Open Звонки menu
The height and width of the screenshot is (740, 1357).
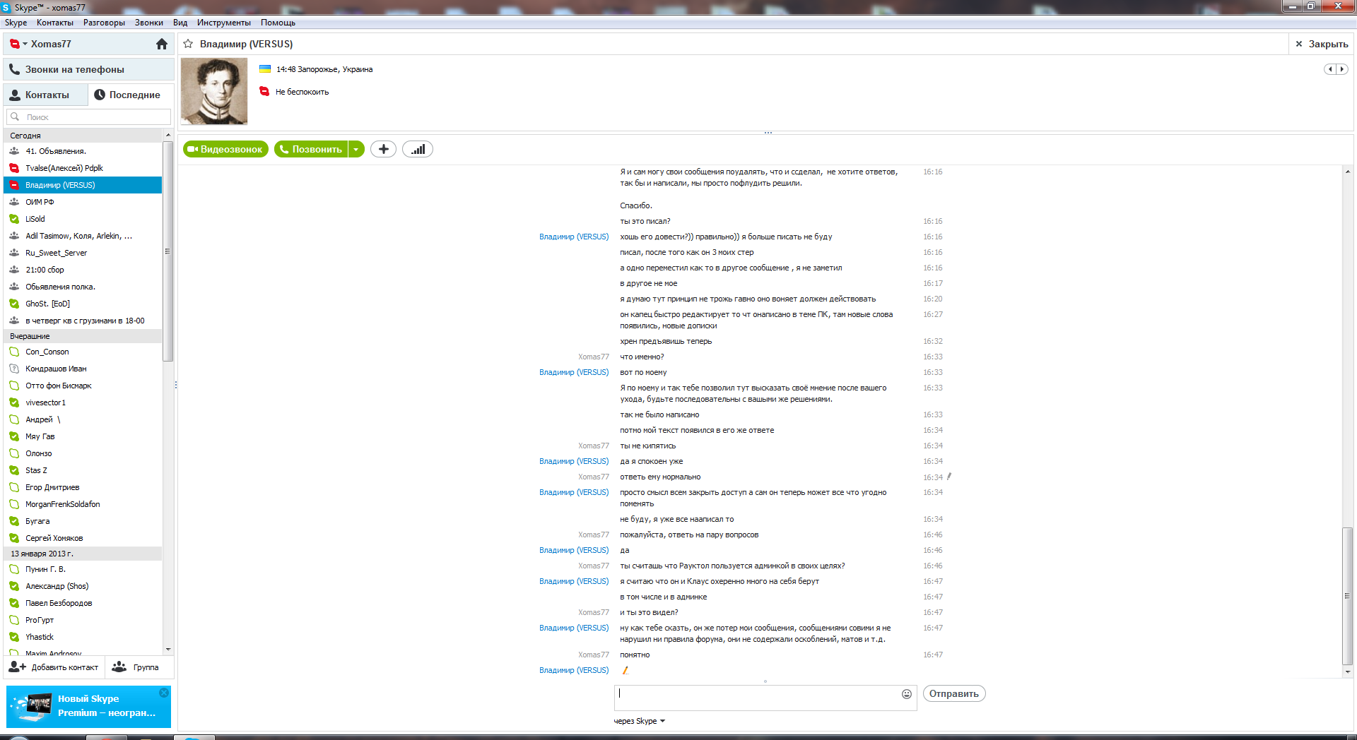tap(149, 23)
